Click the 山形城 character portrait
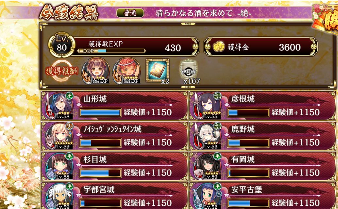 59,106
